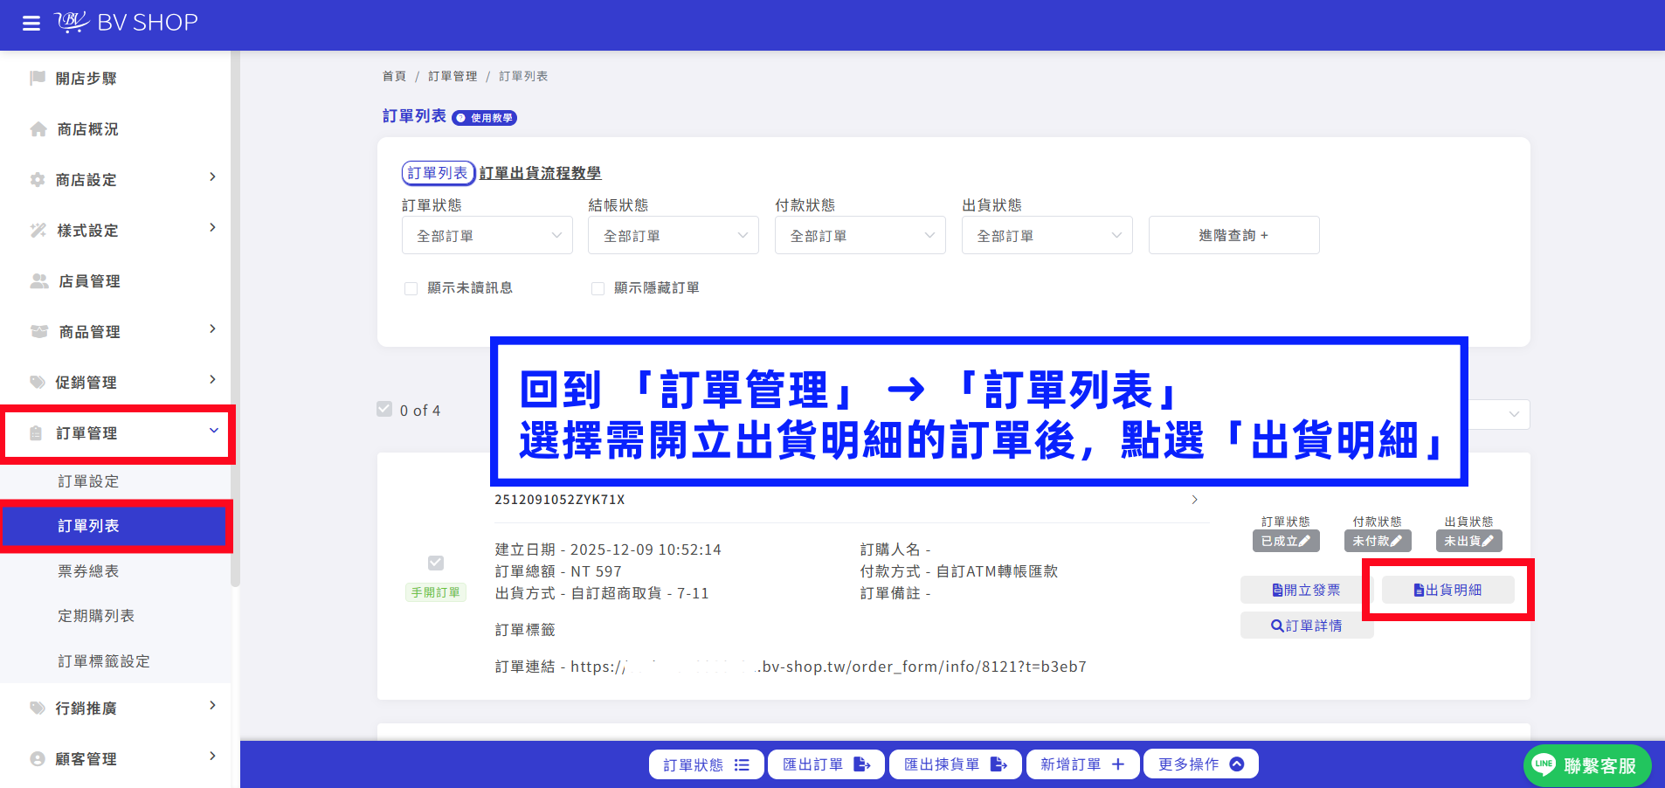Click the BV SHOP logo
The height and width of the screenshot is (788, 1665).
127,22
